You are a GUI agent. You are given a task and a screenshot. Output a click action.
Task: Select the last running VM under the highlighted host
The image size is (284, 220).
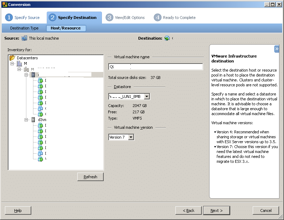[40, 114]
